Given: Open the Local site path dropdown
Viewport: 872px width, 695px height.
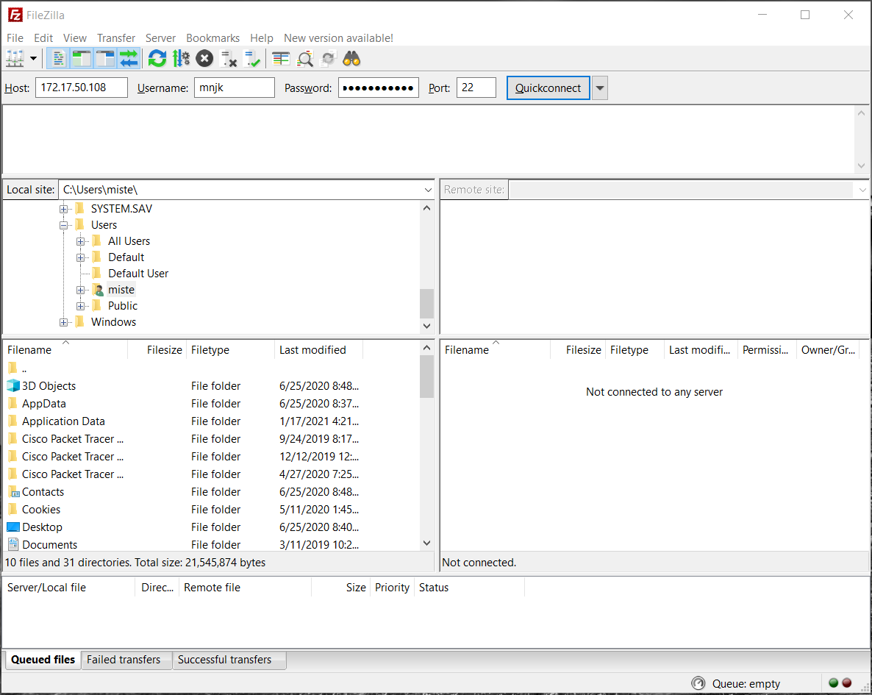Looking at the screenshot, I should tap(428, 190).
